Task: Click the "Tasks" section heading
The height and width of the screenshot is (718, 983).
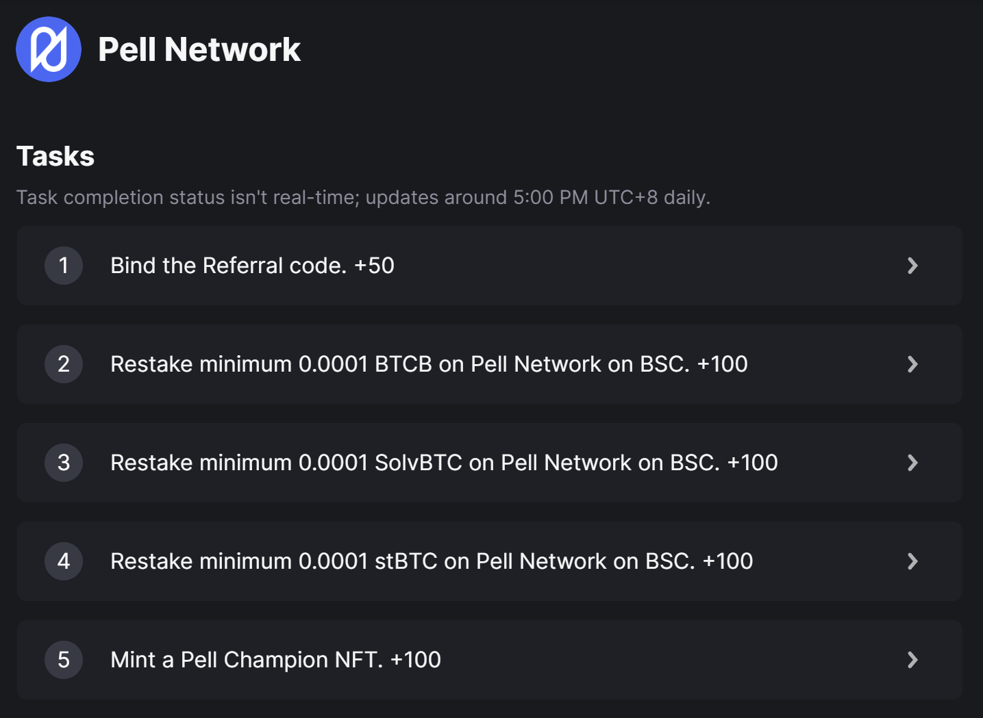Action: (x=55, y=156)
